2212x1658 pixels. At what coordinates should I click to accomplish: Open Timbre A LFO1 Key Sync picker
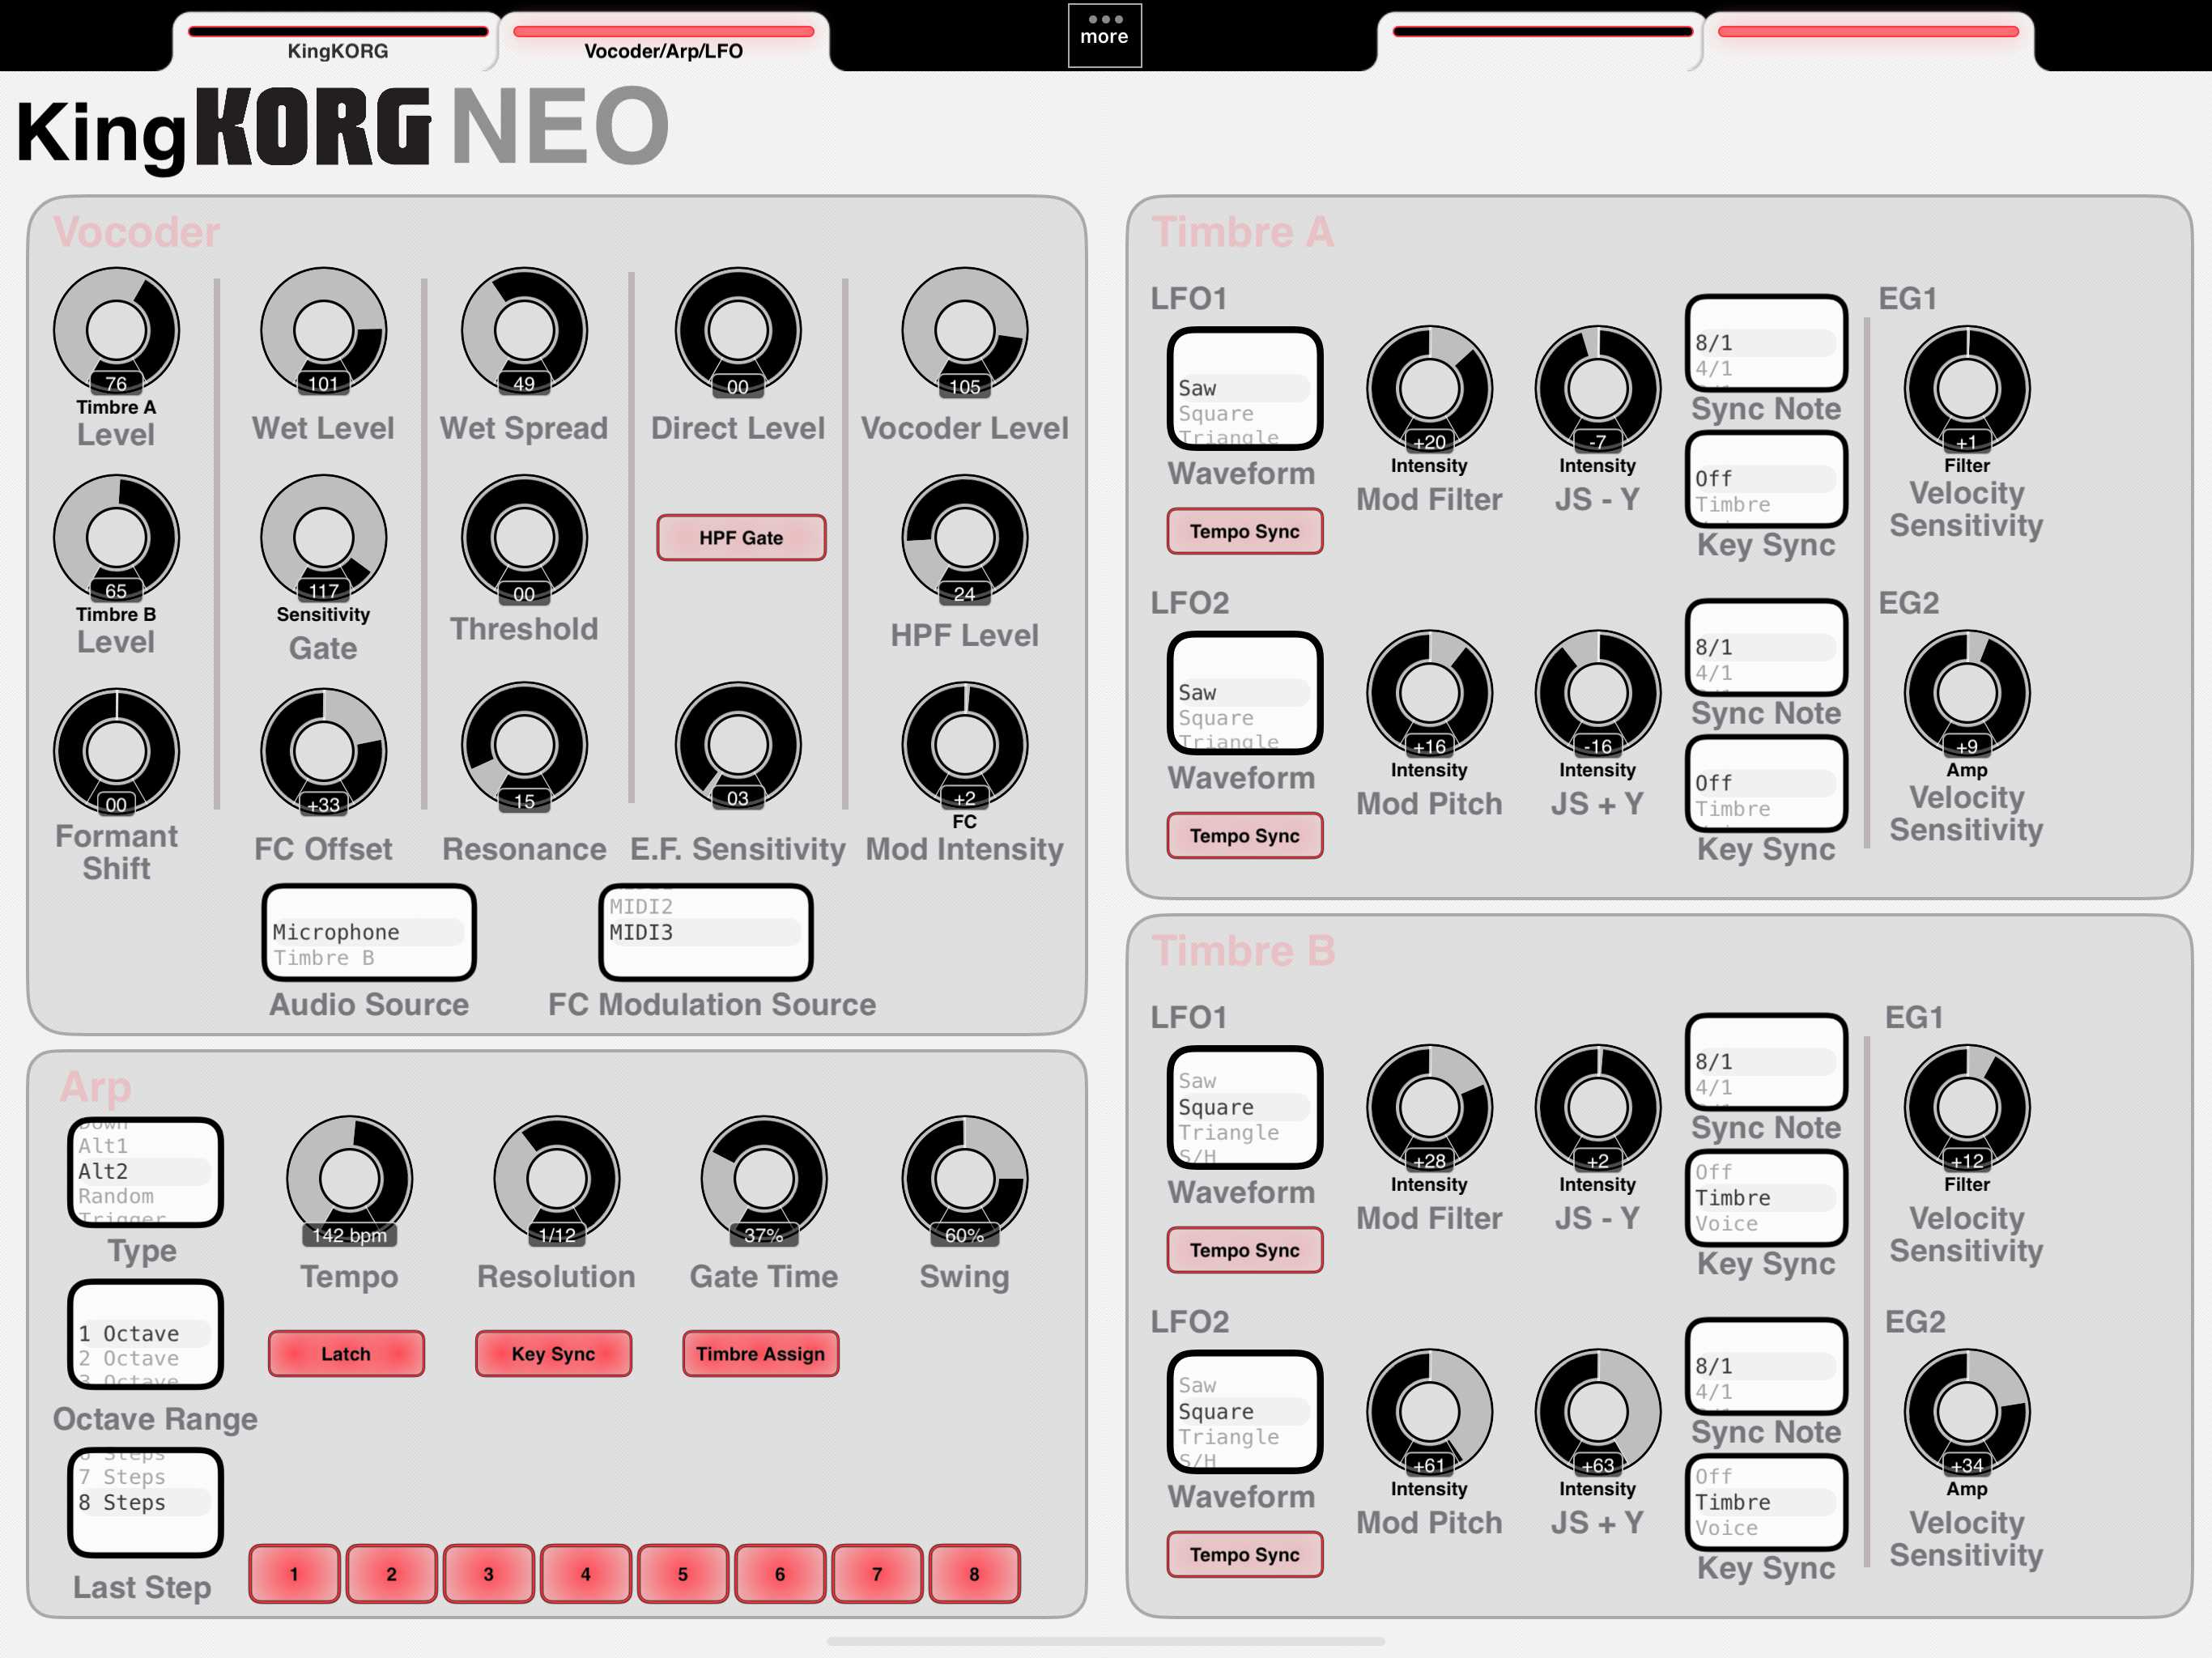[1766, 479]
